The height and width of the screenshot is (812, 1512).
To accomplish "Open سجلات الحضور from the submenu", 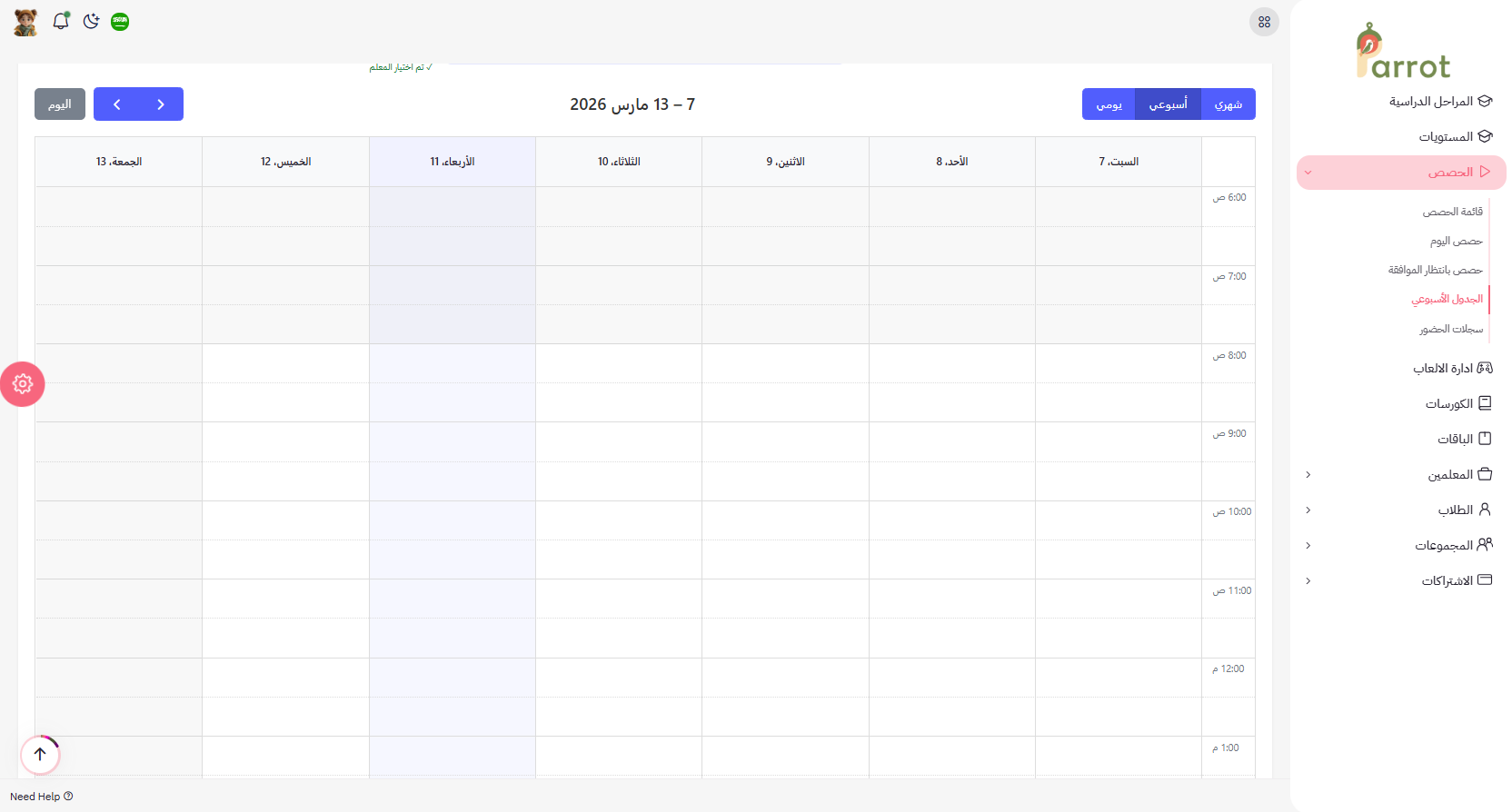I will click(1451, 329).
